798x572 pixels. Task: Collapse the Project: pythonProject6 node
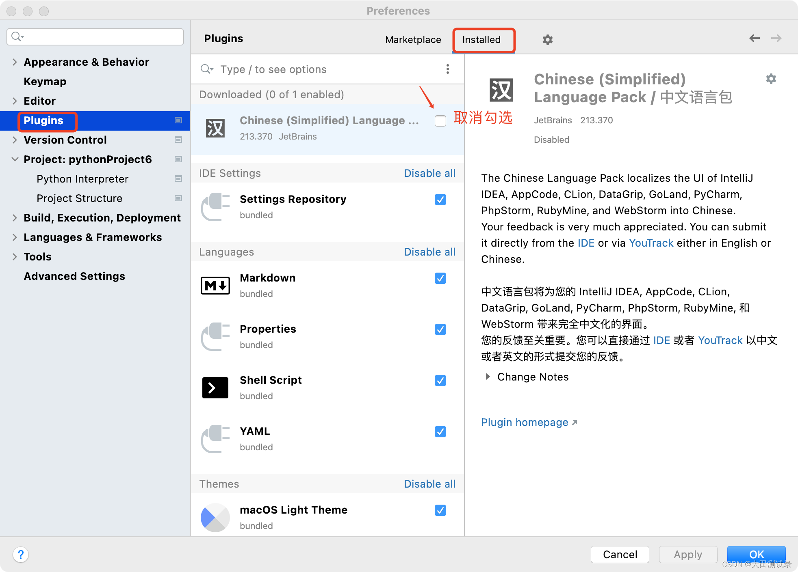[x=15, y=159]
